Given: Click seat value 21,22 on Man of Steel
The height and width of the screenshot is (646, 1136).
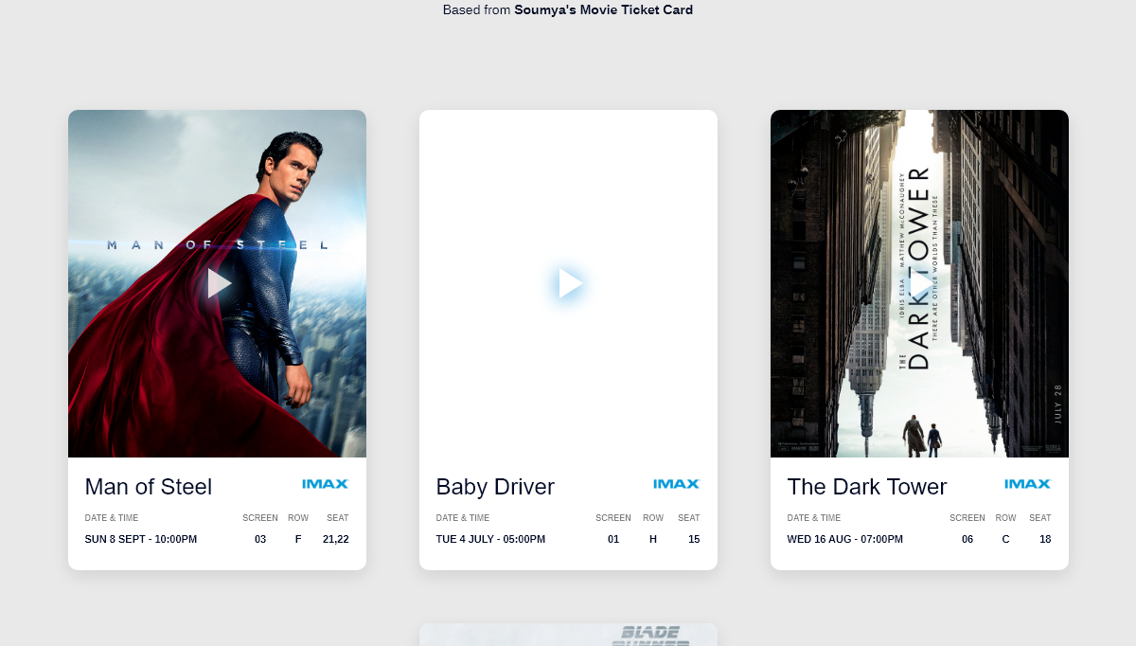Looking at the screenshot, I should click(336, 540).
